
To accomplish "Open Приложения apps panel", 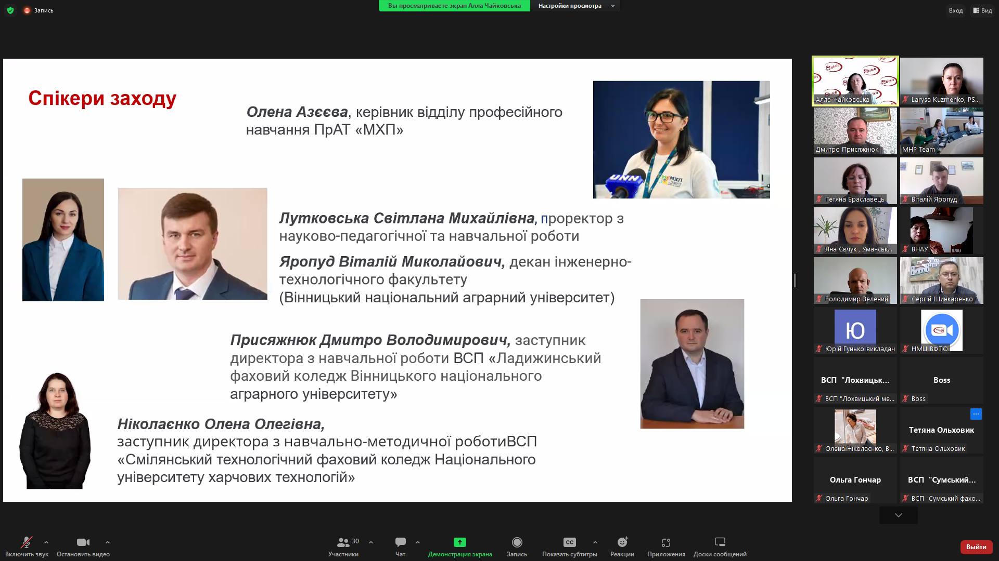I will tap(666, 547).
